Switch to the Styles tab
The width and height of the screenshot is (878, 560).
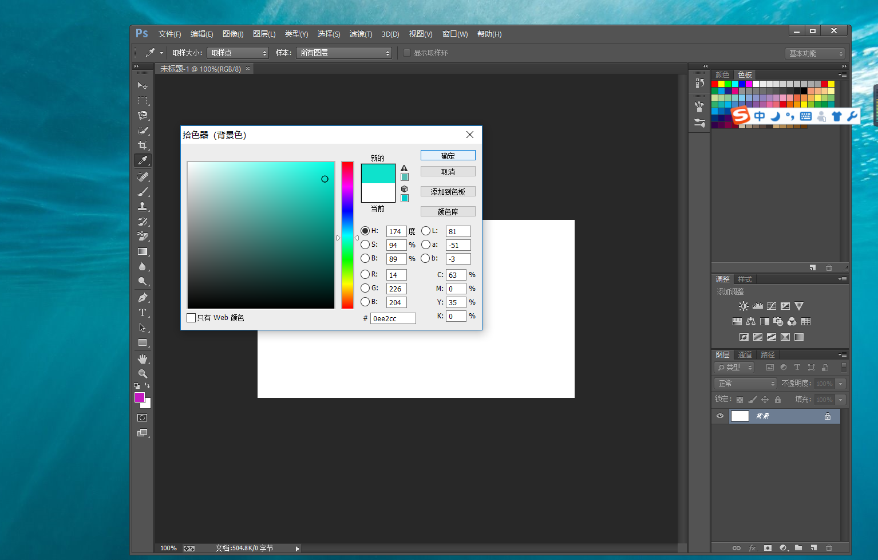(x=745, y=279)
